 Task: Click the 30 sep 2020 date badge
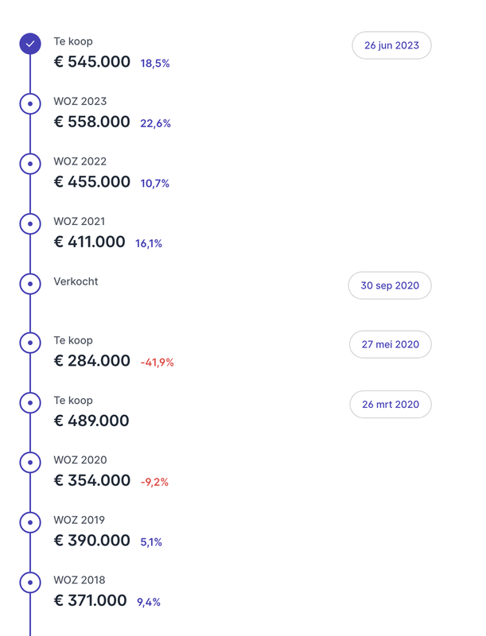[390, 285]
